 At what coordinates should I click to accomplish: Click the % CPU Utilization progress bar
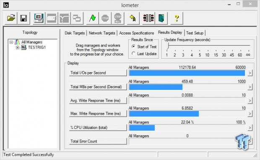click(x=187, y=128)
